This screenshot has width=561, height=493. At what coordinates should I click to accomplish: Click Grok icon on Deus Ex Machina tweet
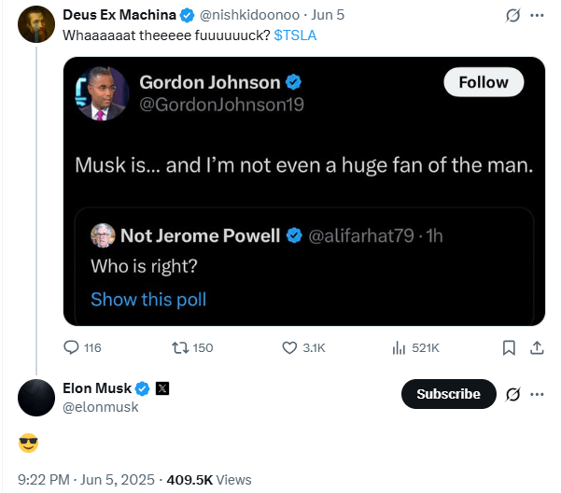[x=512, y=16]
